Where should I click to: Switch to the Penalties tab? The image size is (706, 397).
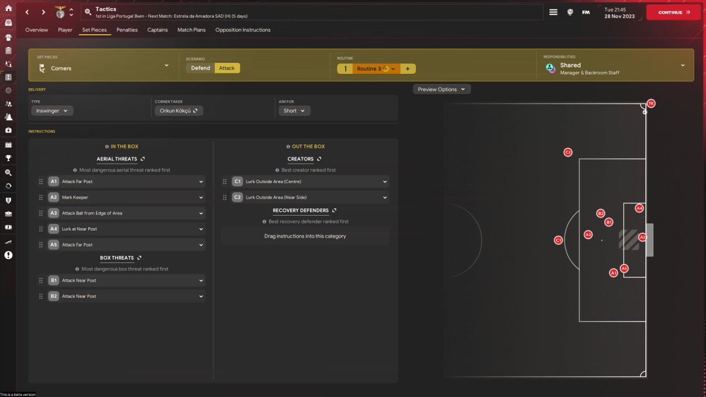(x=127, y=30)
